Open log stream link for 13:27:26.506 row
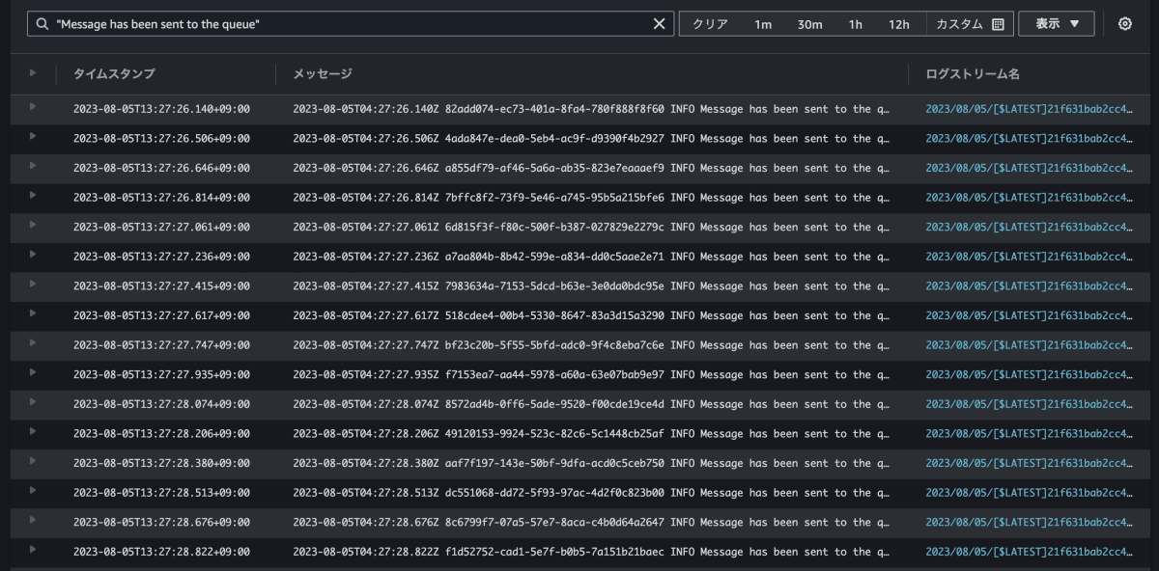 pos(1030,139)
